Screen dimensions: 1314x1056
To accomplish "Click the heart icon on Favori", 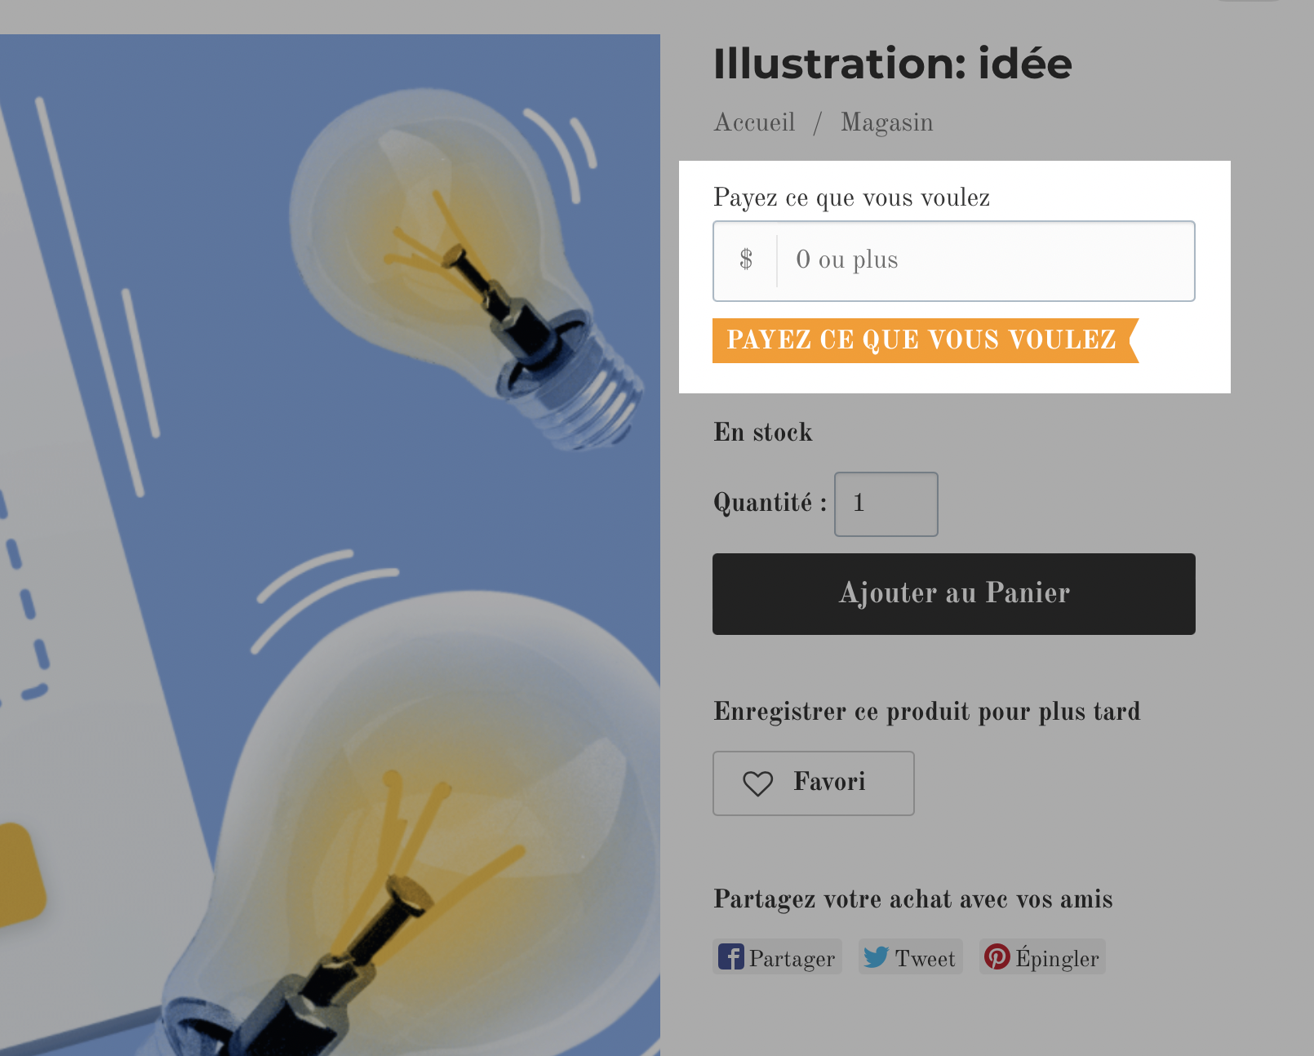I will [x=757, y=783].
